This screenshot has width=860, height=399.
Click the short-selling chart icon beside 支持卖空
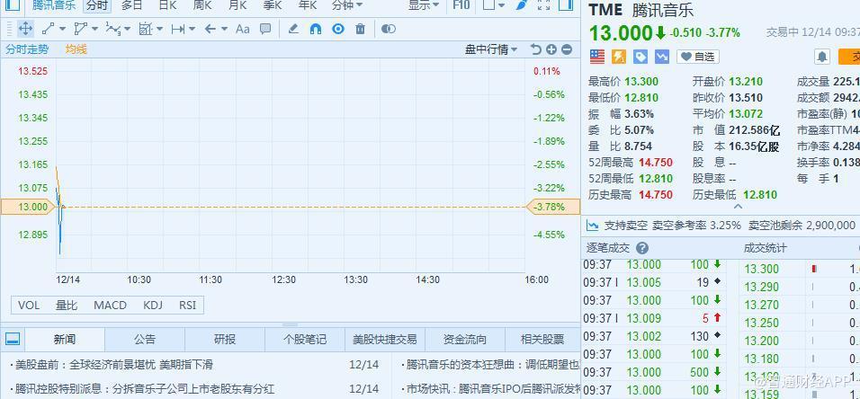[592, 226]
